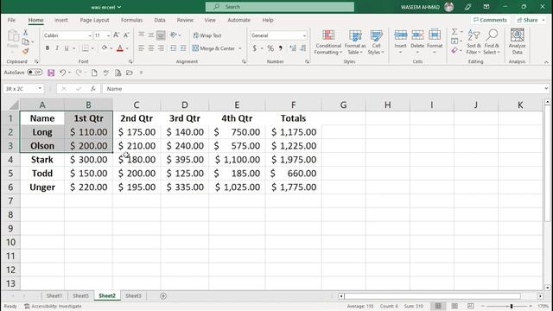553x311 pixels.
Task: Toggle Underline formatting
Action: [x=66, y=48]
